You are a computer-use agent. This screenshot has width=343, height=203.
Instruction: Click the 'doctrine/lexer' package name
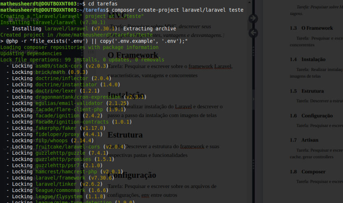coord(56,91)
